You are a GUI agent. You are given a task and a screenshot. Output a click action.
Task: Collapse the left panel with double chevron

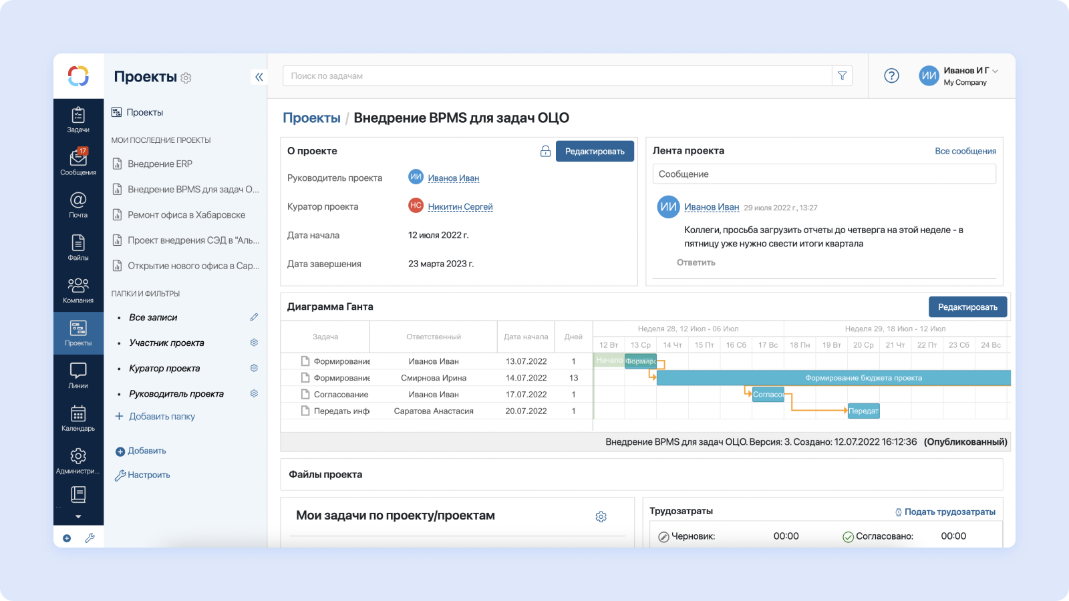pos(259,77)
